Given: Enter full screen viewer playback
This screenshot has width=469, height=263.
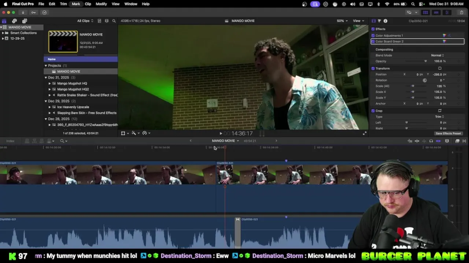Looking at the screenshot, I should click(x=364, y=133).
